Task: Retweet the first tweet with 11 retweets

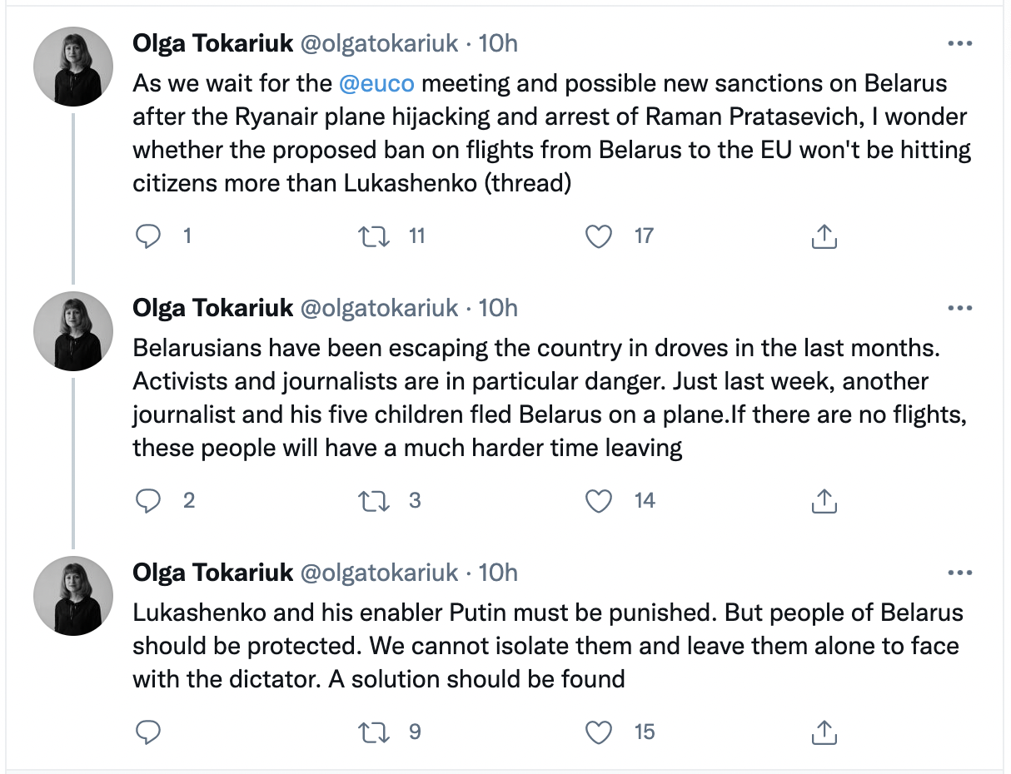Action: pyautogui.click(x=372, y=237)
